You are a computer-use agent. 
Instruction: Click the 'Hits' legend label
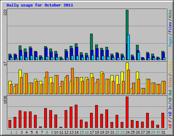tap(170, 14)
